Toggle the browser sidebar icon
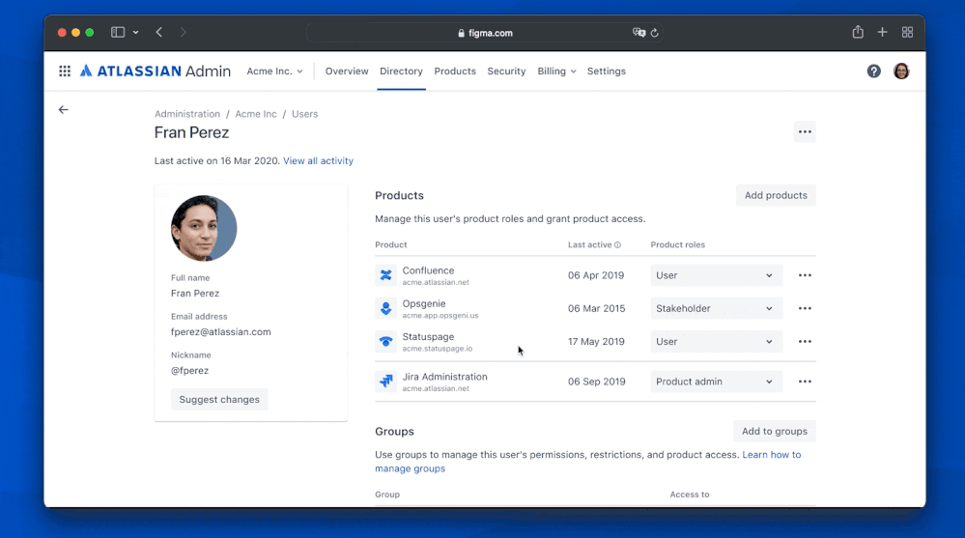 pos(118,33)
